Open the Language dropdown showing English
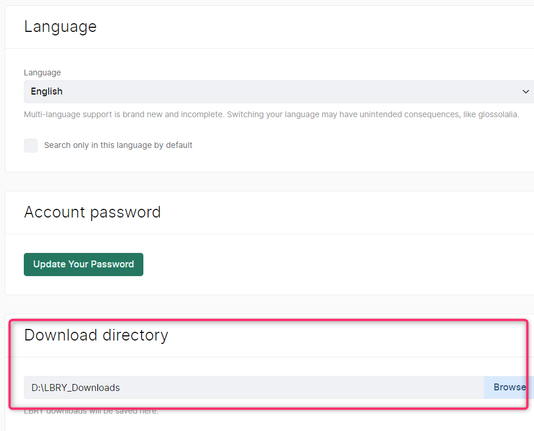The image size is (534, 431). pos(273,92)
